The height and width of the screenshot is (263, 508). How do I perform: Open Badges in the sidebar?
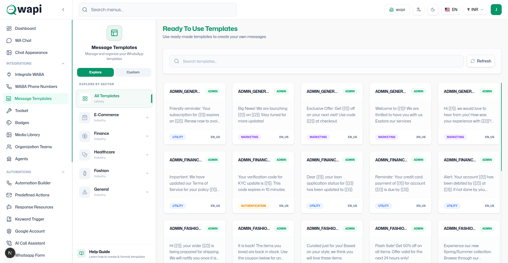36,123
